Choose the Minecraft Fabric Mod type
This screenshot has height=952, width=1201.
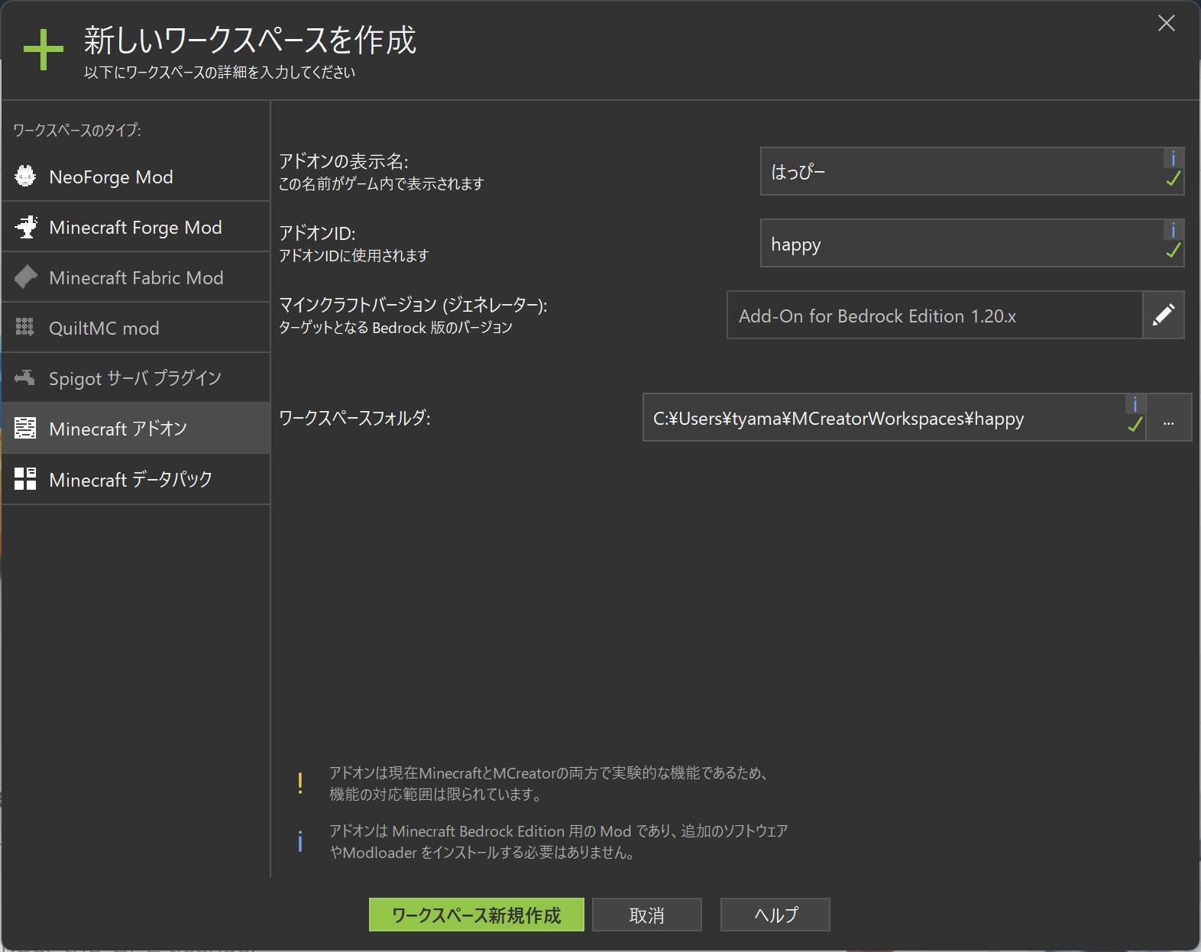tap(136, 277)
